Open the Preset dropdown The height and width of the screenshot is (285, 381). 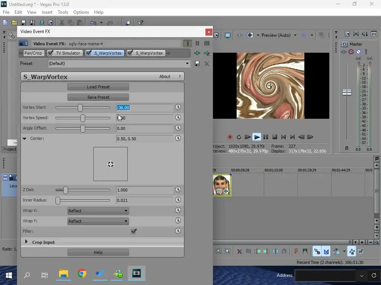coord(187,63)
